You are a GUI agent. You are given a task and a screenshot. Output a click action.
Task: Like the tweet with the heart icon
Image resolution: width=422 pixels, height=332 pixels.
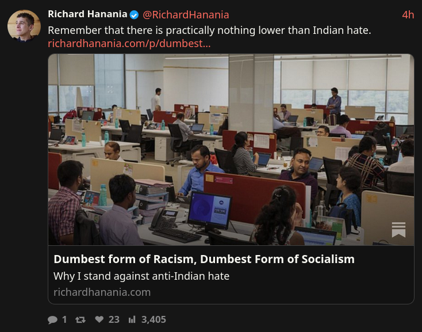coord(99,319)
